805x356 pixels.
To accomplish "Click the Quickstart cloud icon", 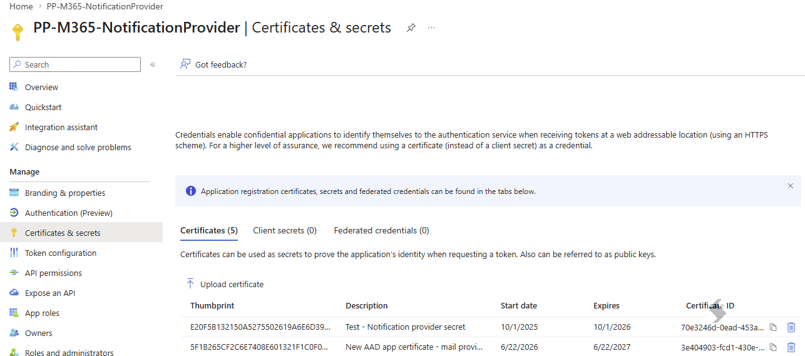I will coord(14,107).
